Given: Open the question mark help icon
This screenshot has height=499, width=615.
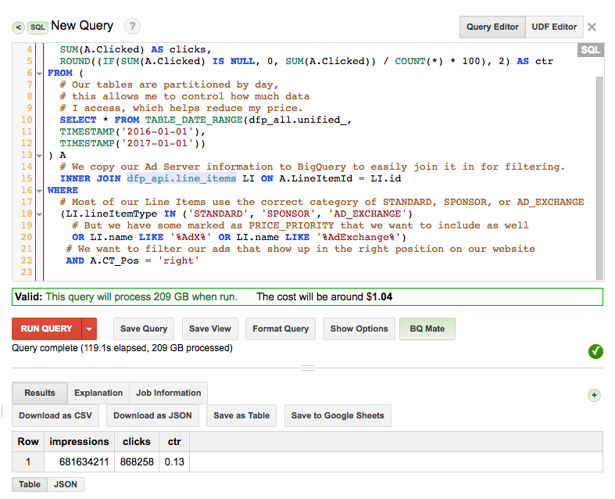Looking at the screenshot, I should point(132,27).
